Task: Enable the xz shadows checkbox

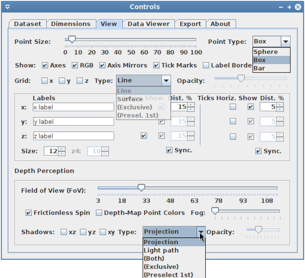Action: tap(64, 232)
